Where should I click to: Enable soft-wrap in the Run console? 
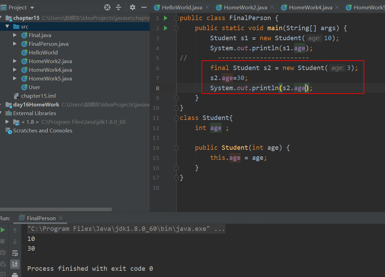pos(15,253)
